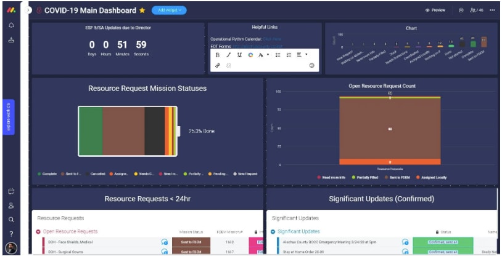This screenshot has width=502, height=259.
Task: Insert a hyperlink with link icon
Action: pyautogui.click(x=218, y=65)
